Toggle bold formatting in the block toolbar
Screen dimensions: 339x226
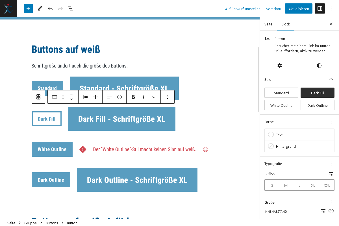(x=133, y=97)
